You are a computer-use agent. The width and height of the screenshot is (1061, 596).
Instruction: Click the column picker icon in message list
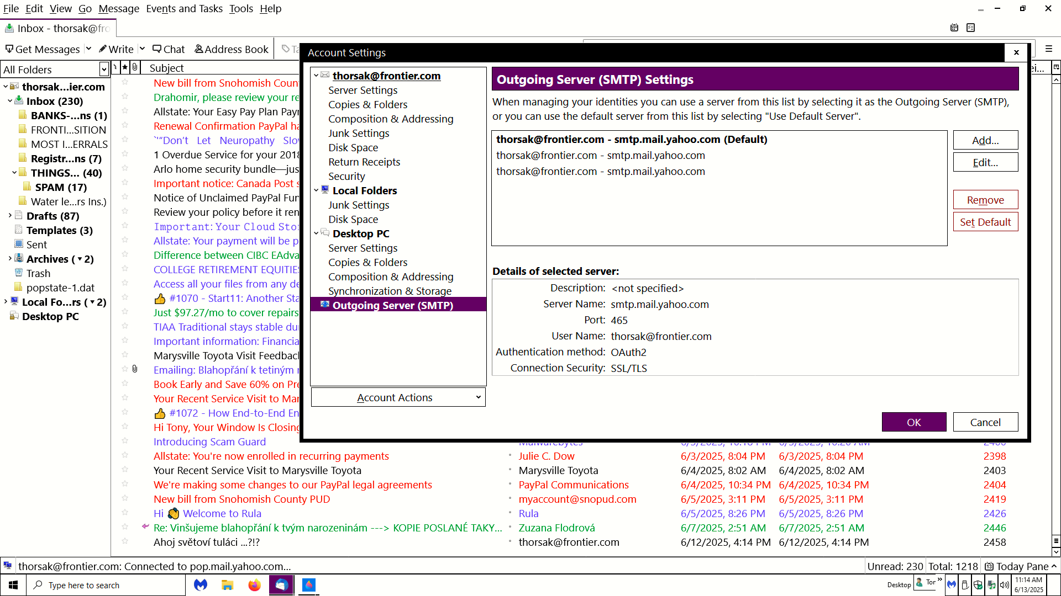coord(1056,67)
